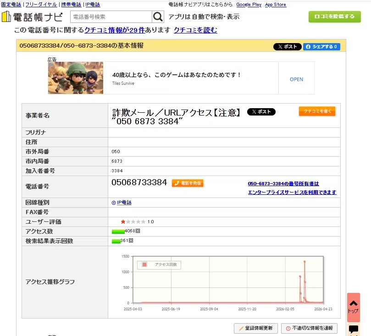This screenshot has height=336, width=371.
Task: Click the chat bubble icon at bottom right
Action: click(354, 330)
